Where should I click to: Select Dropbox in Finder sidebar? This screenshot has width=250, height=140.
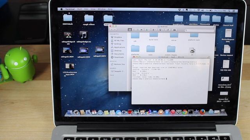tap(116, 37)
